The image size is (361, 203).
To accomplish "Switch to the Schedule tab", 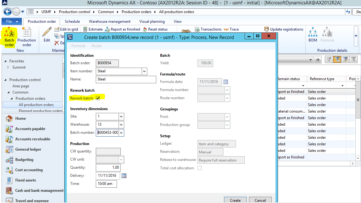I will 72,22.
